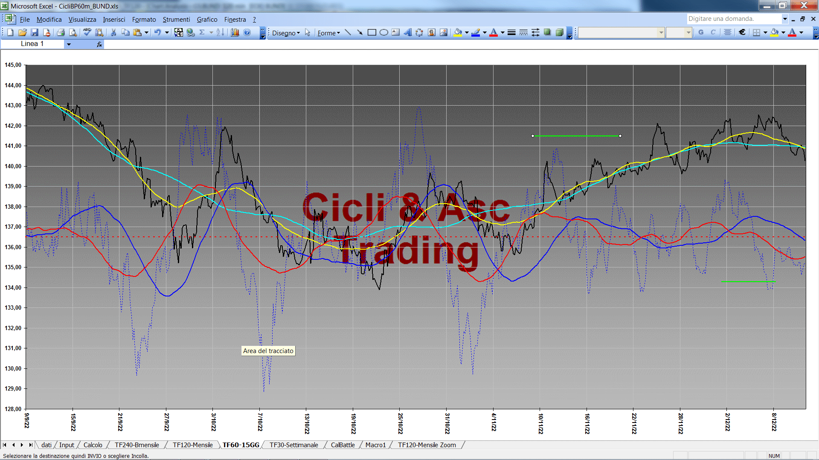Switch to the TF240-Bmensile sheet tab
819x460 pixels.
coord(136,445)
